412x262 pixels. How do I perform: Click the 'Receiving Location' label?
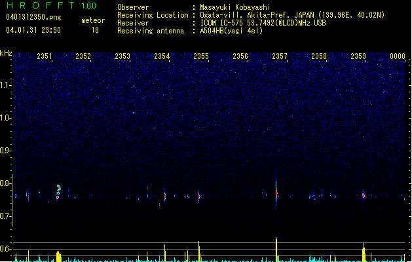(x=153, y=15)
